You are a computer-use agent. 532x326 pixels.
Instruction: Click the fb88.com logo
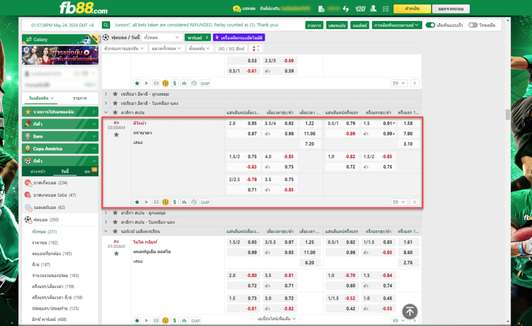(84, 8)
